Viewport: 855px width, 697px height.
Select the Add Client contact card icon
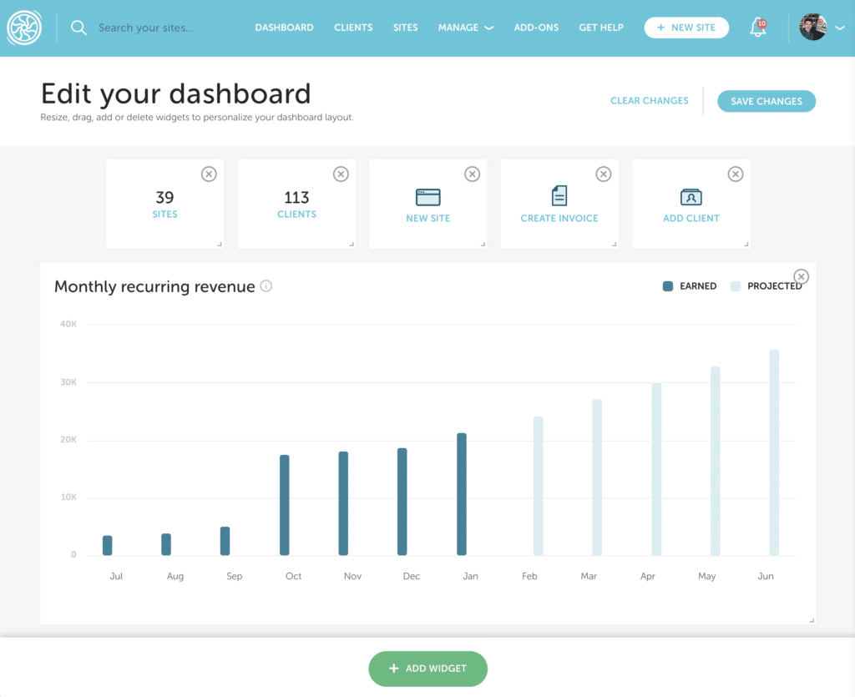tap(691, 197)
